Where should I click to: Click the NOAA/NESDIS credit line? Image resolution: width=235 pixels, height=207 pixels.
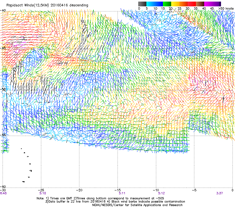137,205
